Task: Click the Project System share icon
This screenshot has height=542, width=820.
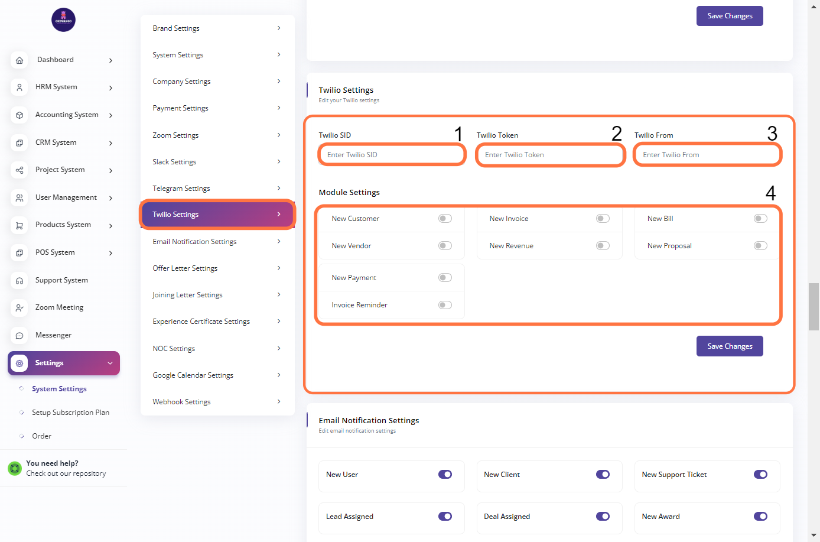Action: (19, 170)
